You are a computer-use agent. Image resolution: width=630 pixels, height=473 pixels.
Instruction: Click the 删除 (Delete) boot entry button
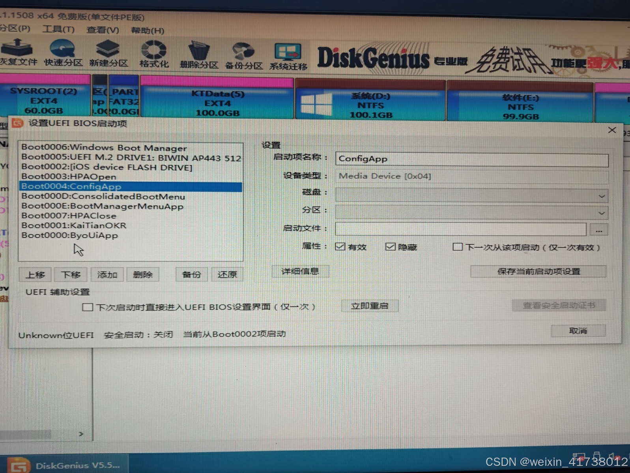(142, 274)
